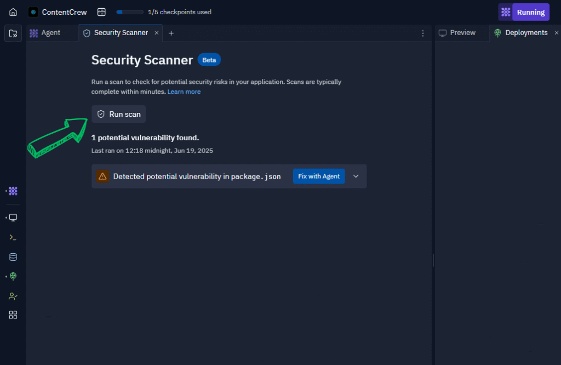Select the Security Scanner tab
The width and height of the screenshot is (561, 365).
click(121, 33)
